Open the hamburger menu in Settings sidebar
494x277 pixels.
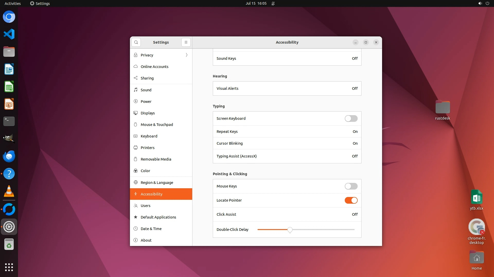tap(186, 42)
